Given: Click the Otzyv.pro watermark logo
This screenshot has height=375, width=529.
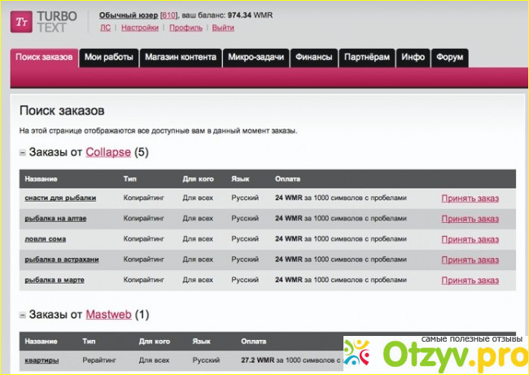Looking at the screenshot, I should coord(435,355).
